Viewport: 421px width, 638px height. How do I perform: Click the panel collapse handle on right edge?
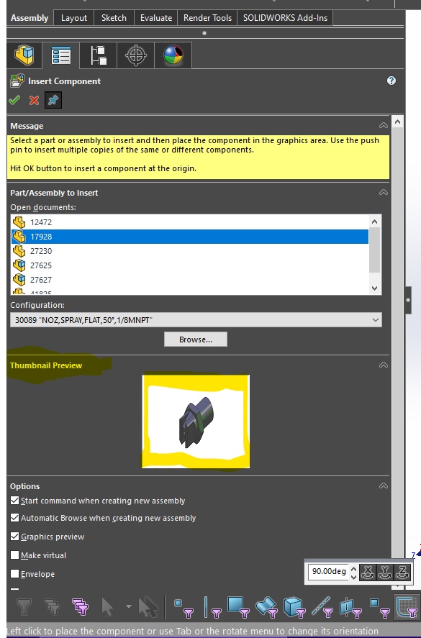point(407,300)
